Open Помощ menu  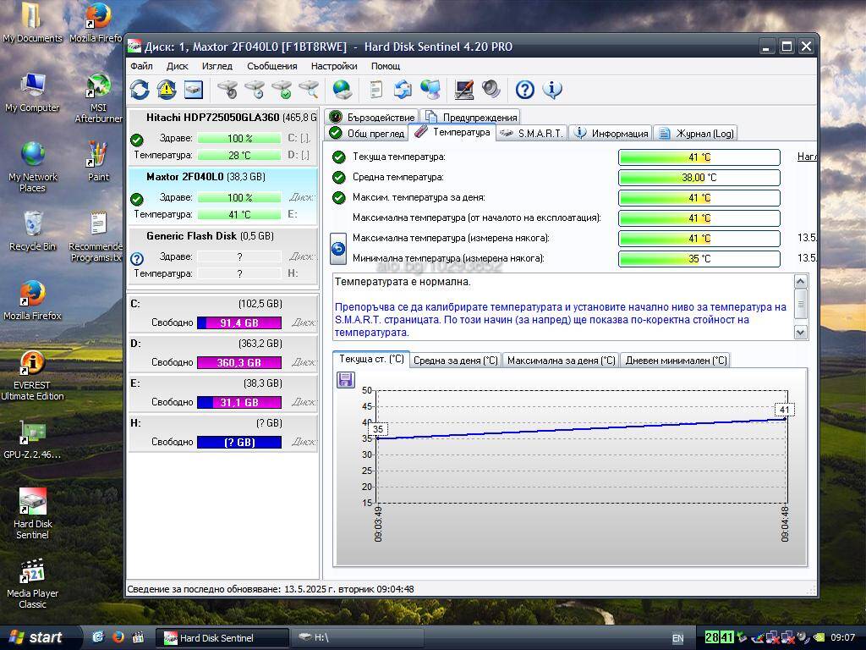[x=386, y=66]
